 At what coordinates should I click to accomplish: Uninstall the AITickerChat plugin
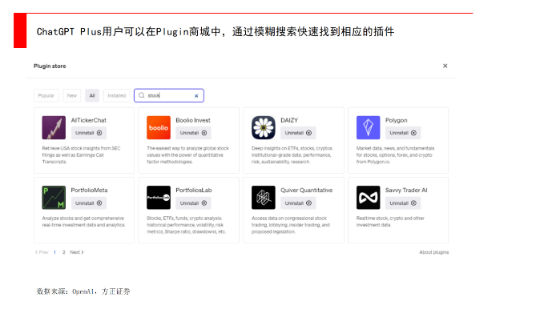click(88, 133)
